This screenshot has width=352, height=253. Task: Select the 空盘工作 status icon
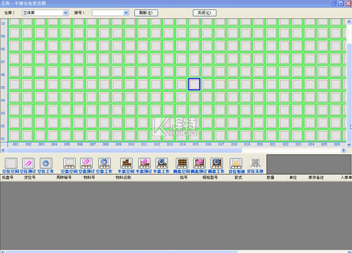click(x=104, y=163)
